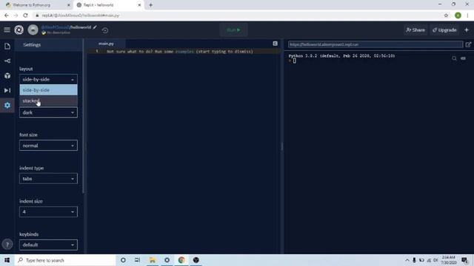Click the examples link in editor hint
Image resolution: width=474 pixels, height=266 pixels.
coord(184,52)
